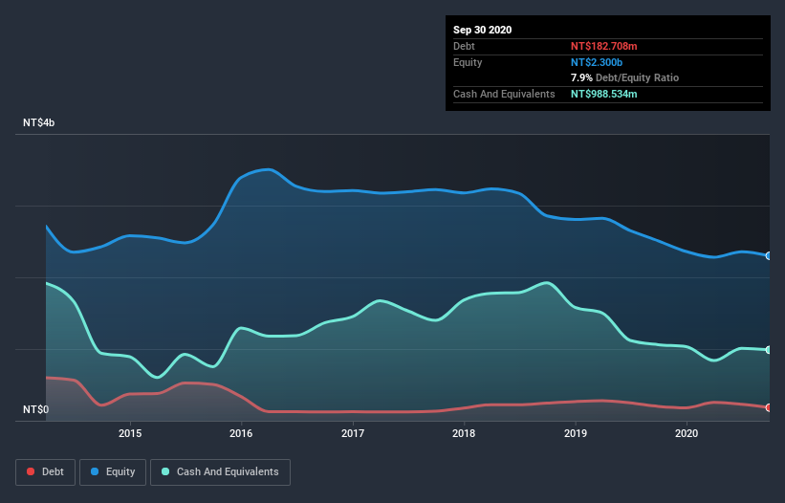This screenshot has height=503, width=785.
Task: Click the teal Cash And Equivalents legend dot
Action: pyautogui.click(x=165, y=471)
